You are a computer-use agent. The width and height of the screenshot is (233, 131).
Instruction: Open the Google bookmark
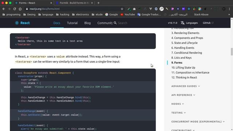(111, 15)
